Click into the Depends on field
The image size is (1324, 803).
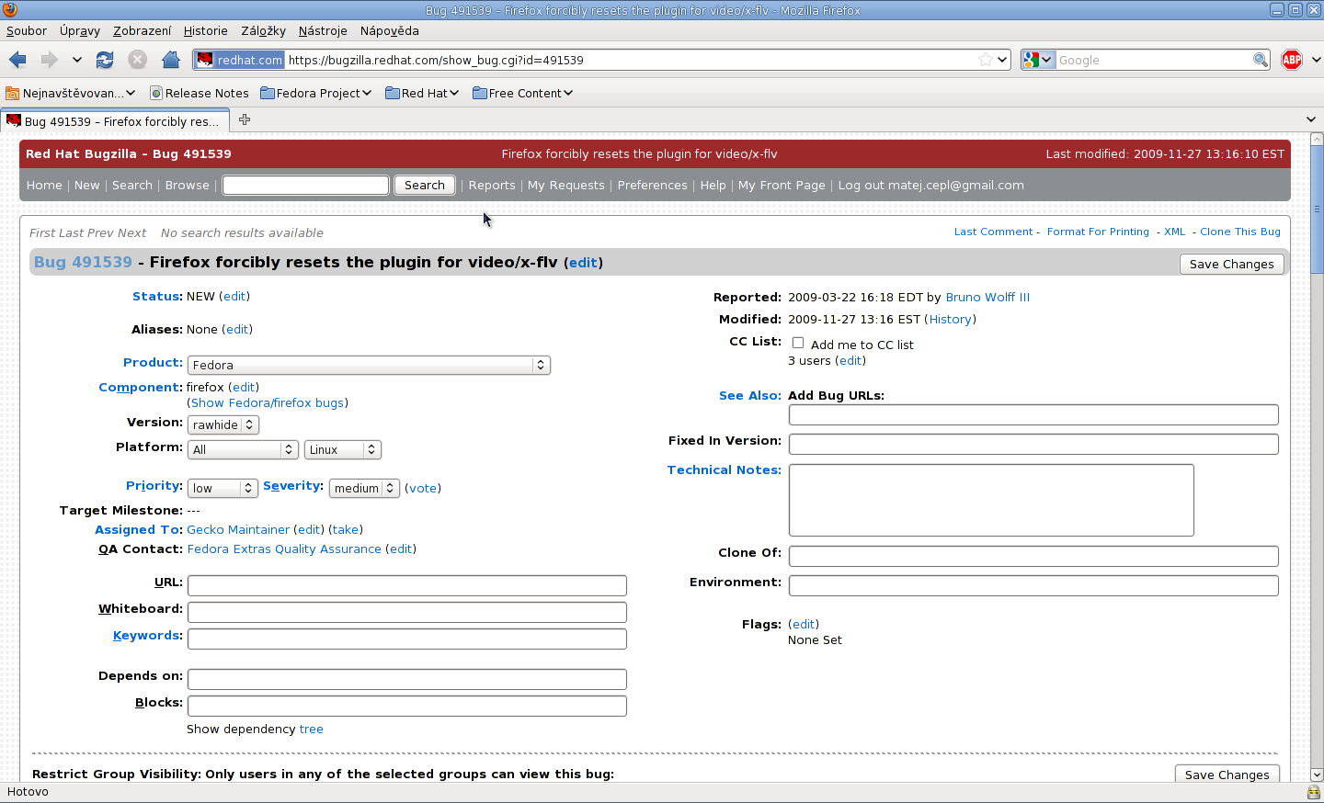click(x=407, y=679)
